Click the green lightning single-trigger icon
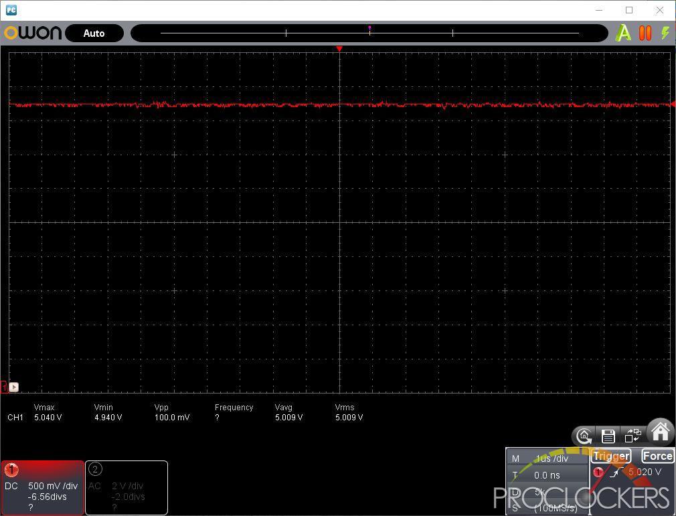The image size is (676, 516). pos(666,33)
